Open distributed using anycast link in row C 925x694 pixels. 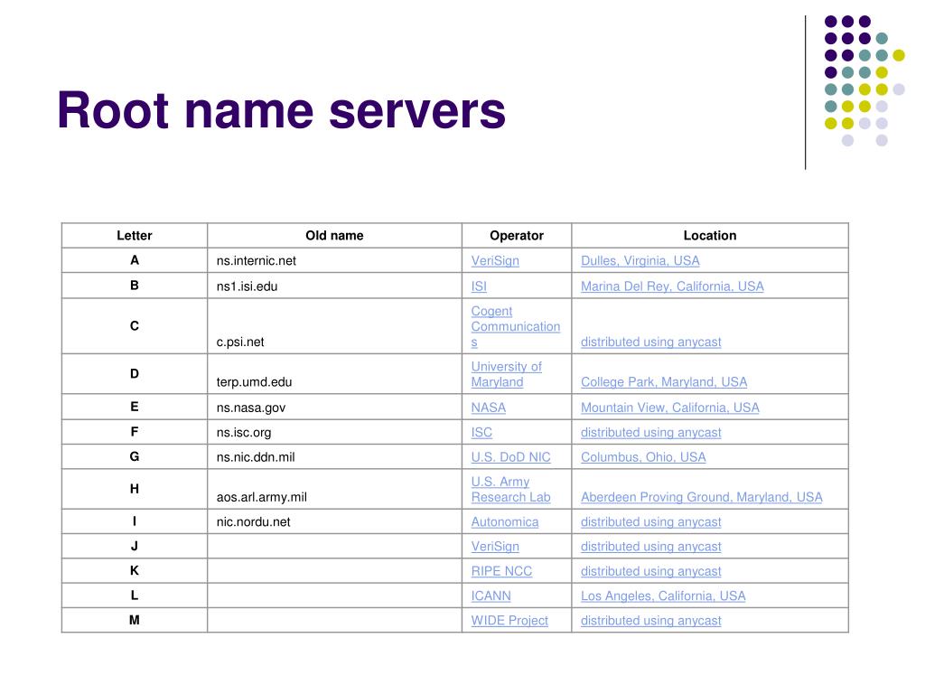[x=650, y=342]
